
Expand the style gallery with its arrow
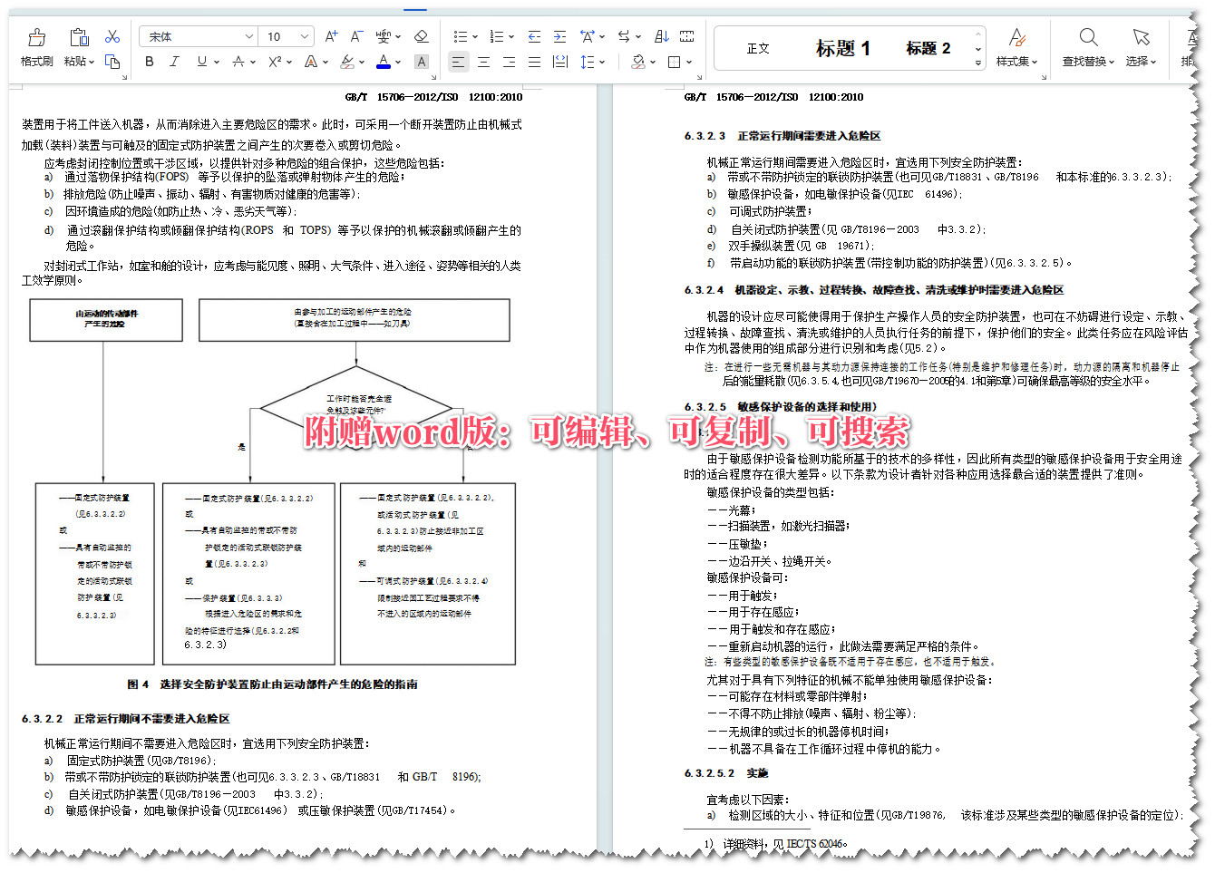977,62
